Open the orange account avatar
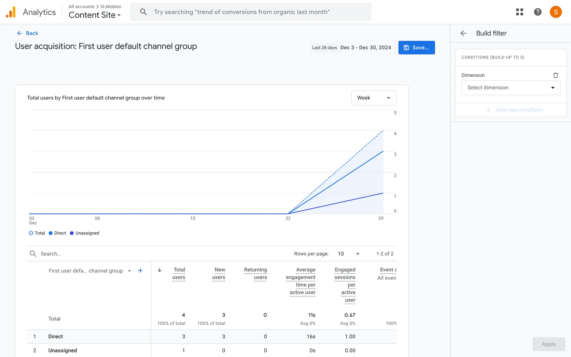571x357 pixels. (555, 12)
